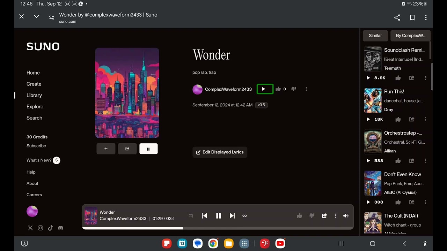This screenshot has width=447, height=251.
Task: Add Wonder to playlist with plus button
Action: 106,149
